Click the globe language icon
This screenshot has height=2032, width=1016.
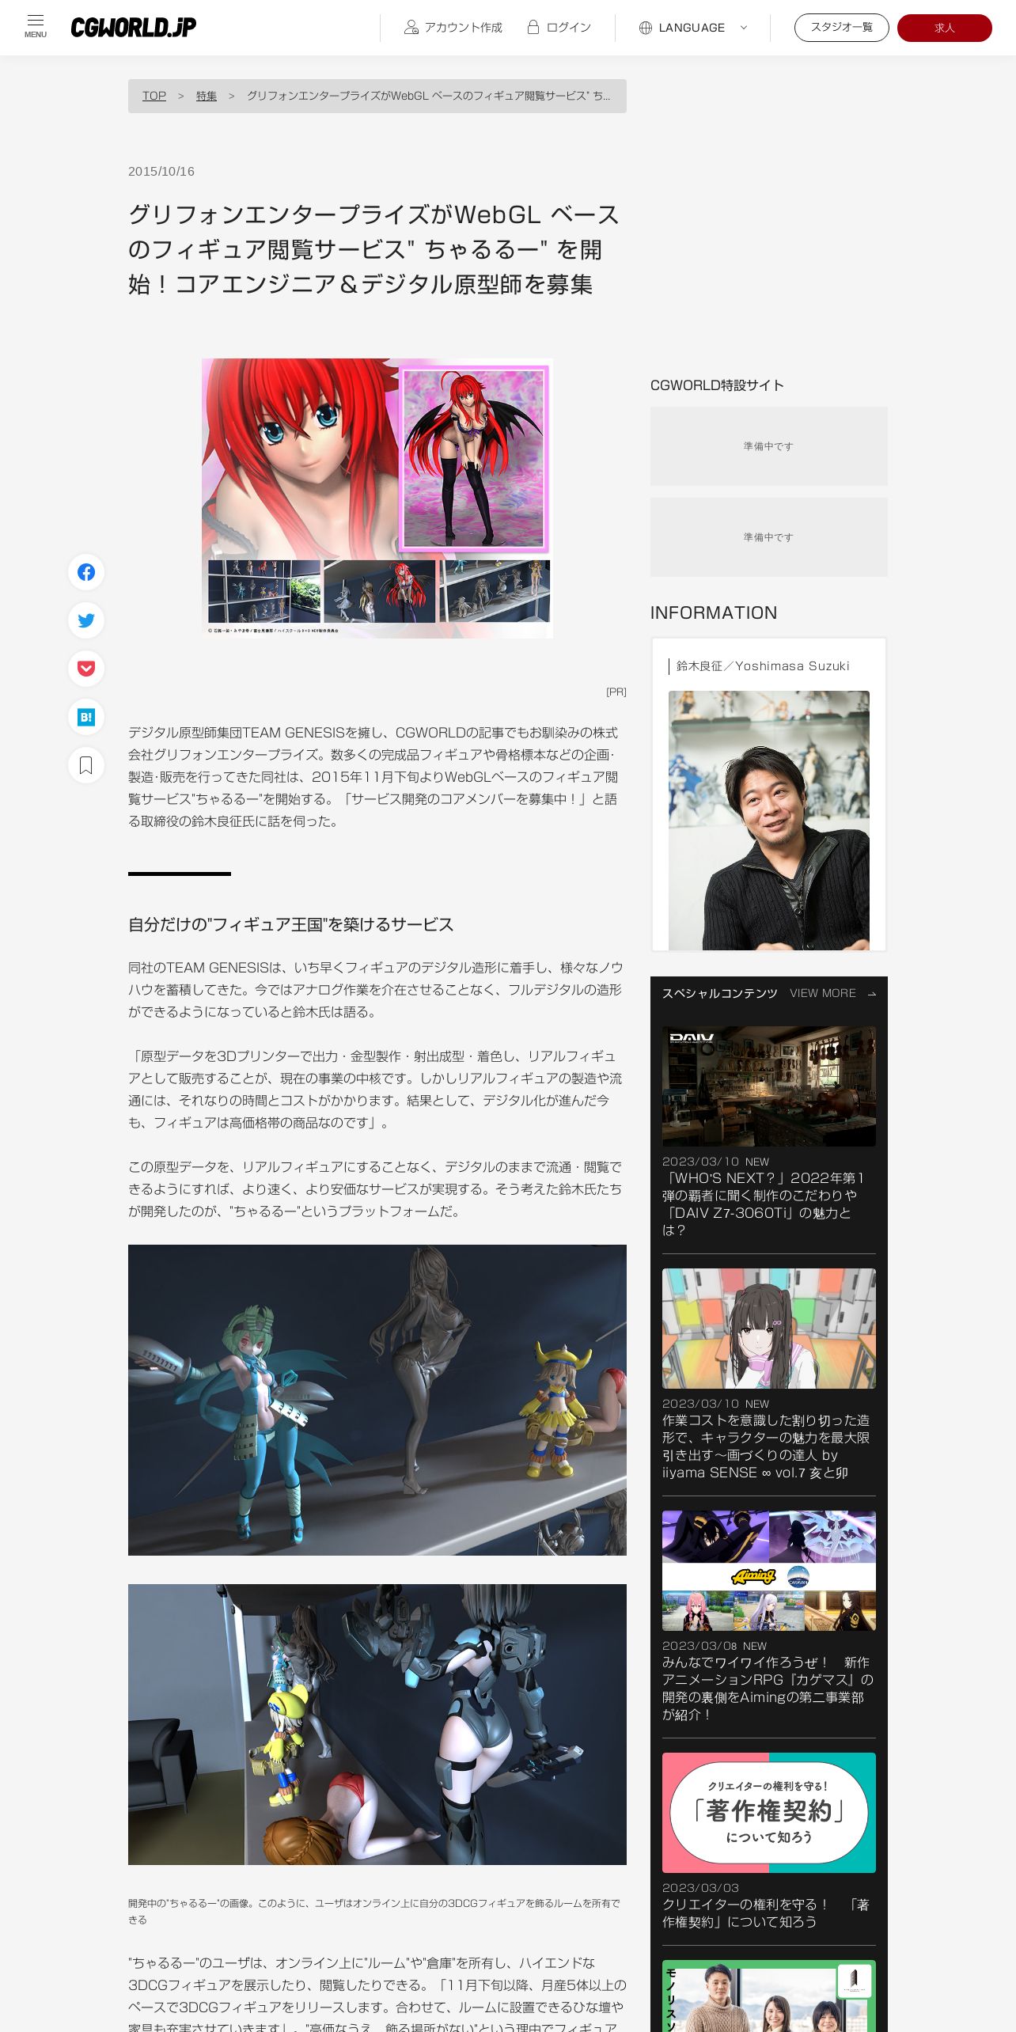click(x=646, y=28)
